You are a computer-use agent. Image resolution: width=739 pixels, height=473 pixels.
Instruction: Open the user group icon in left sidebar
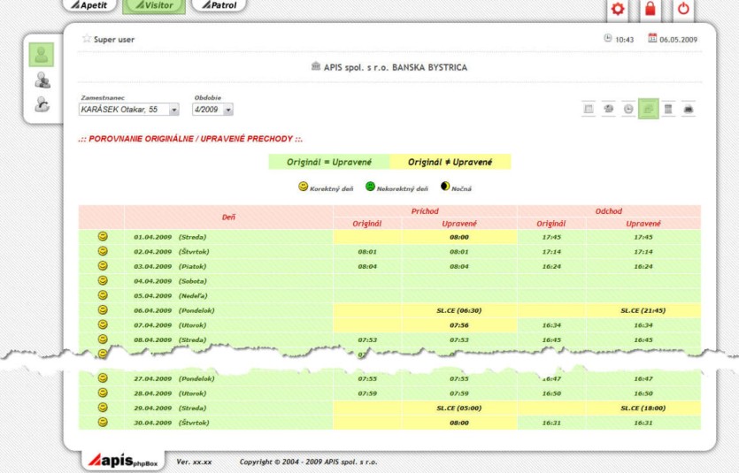[x=41, y=80]
